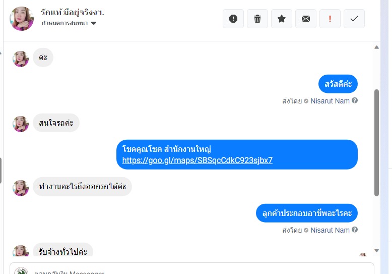The height and width of the screenshot is (274, 392).
Task: Delete conversation using trash icon
Action: tap(257, 19)
